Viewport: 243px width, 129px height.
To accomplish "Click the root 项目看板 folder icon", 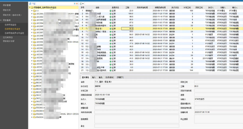I will (x=32, y=8).
